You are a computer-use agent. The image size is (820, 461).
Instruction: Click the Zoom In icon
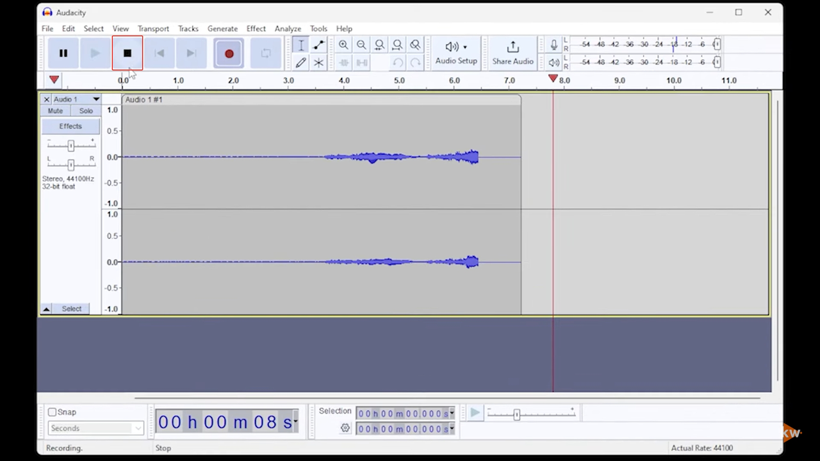click(343, 45)
